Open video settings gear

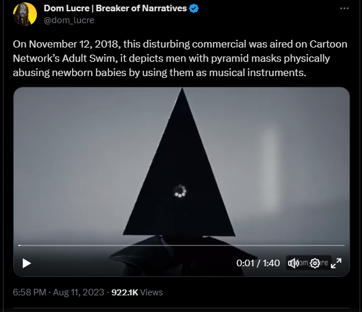point(315,263)
